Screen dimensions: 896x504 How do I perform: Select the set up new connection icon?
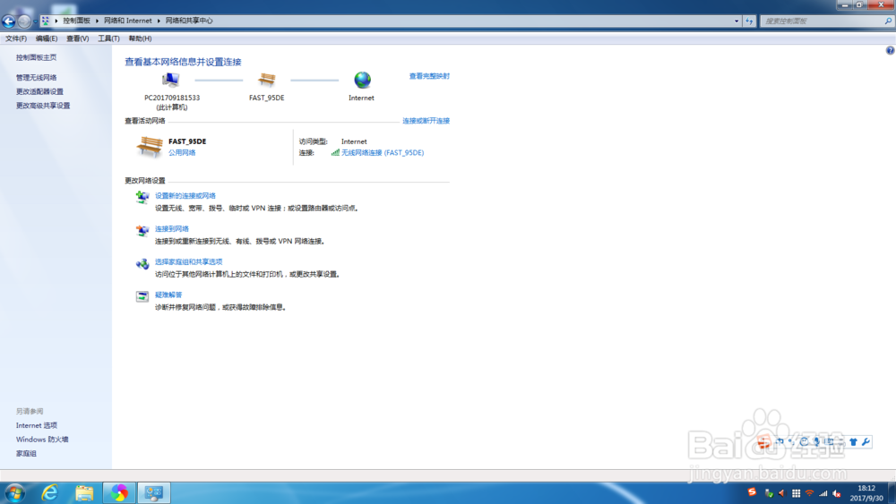click(x=142, y=198)
